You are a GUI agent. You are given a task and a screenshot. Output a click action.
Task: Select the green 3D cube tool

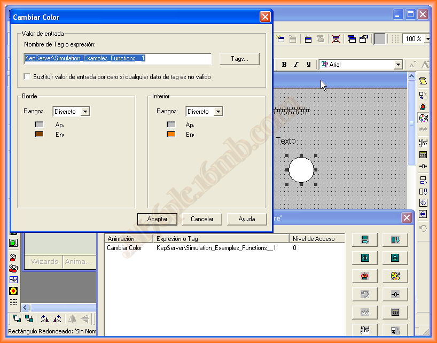click(13, 243)
